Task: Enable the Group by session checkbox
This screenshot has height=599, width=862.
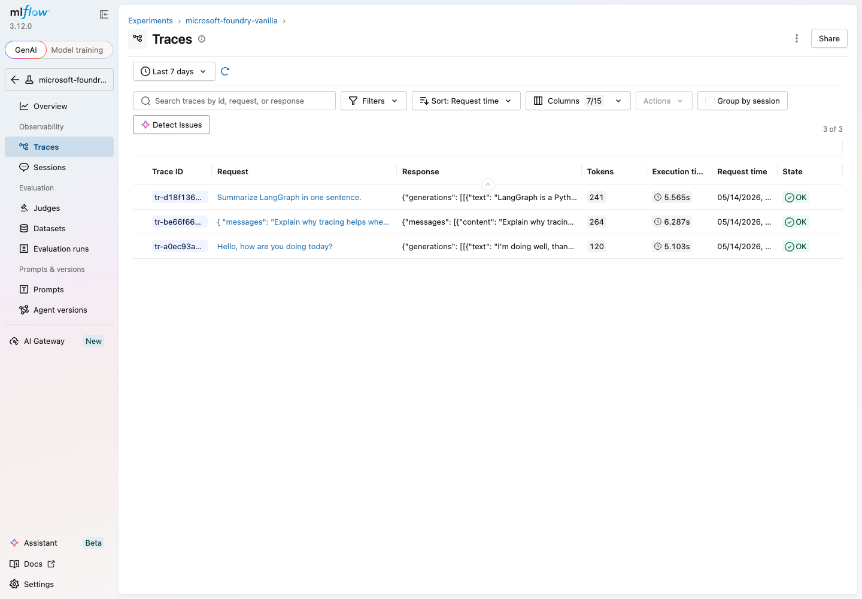Action: [x=710, y=101]
